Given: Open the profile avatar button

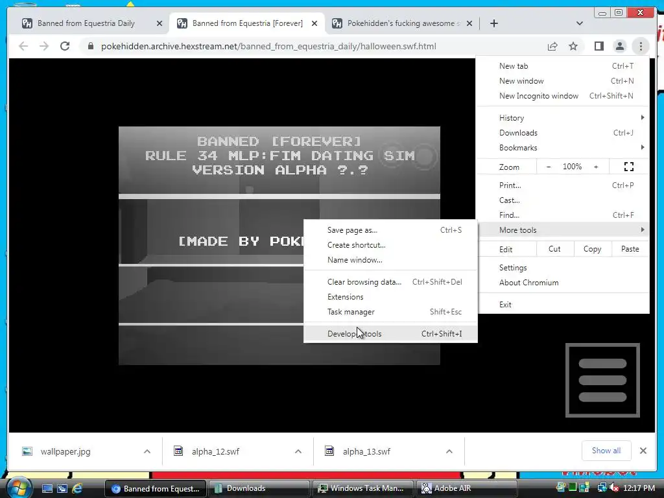Looking at the screenshot, I should (x=619, y=46).
